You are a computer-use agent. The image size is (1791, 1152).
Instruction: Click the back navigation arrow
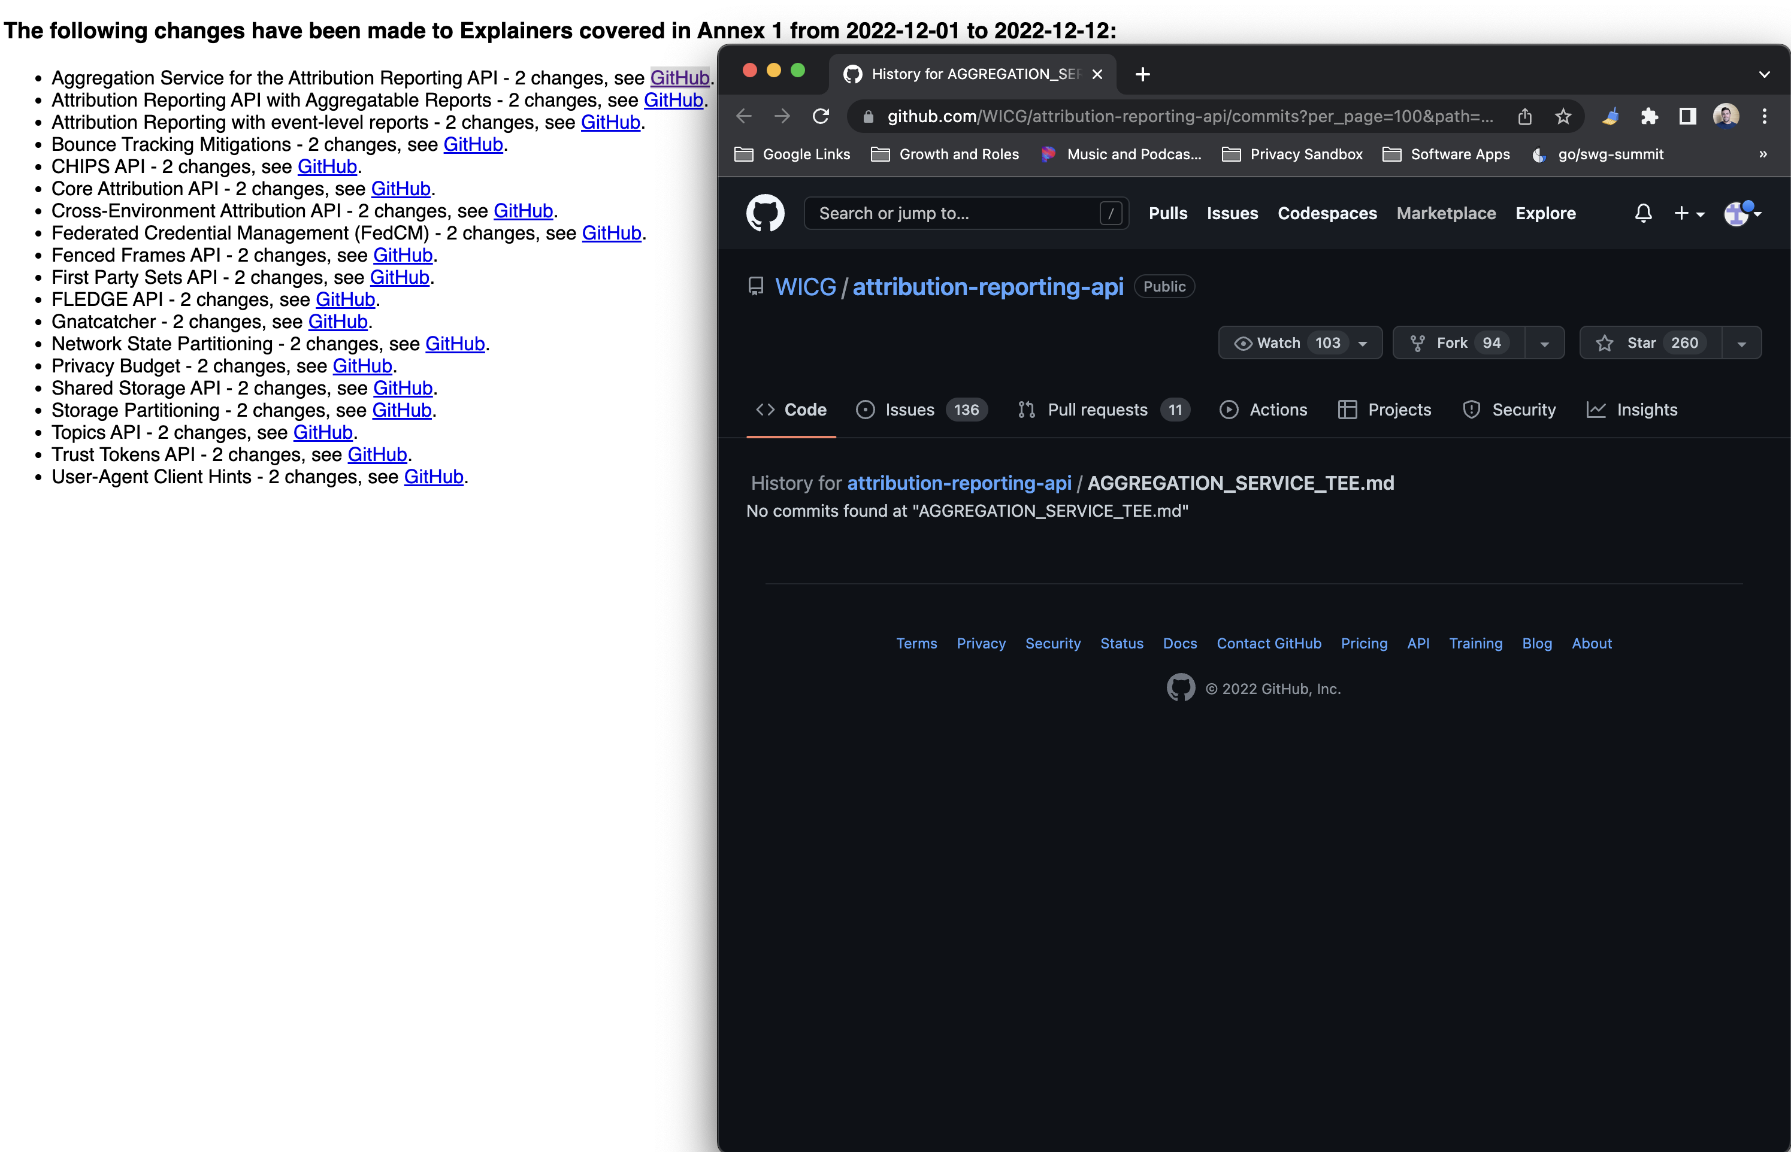click(742, 116)
